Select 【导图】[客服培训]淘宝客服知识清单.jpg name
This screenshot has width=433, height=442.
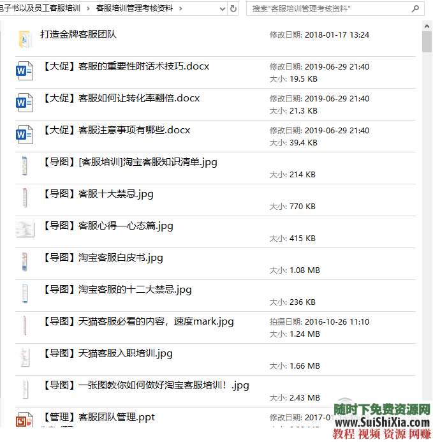click(x=129, y=162)
